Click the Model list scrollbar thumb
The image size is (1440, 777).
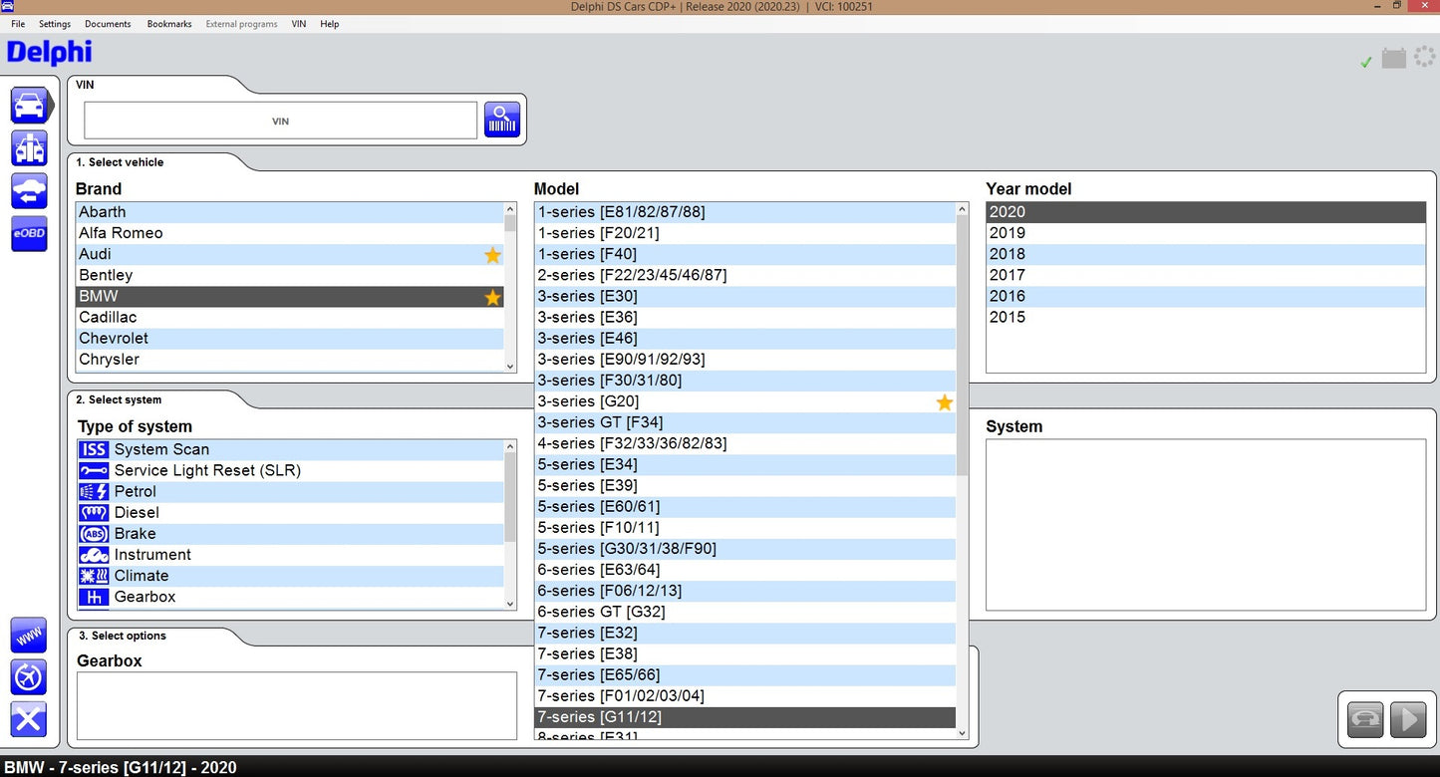[962, 346]
